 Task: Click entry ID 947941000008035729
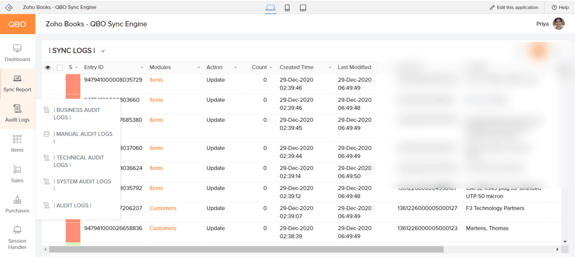tap(113, 80)
